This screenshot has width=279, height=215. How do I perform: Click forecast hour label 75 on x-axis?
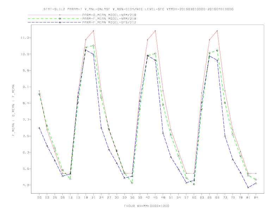coord(233,197)
